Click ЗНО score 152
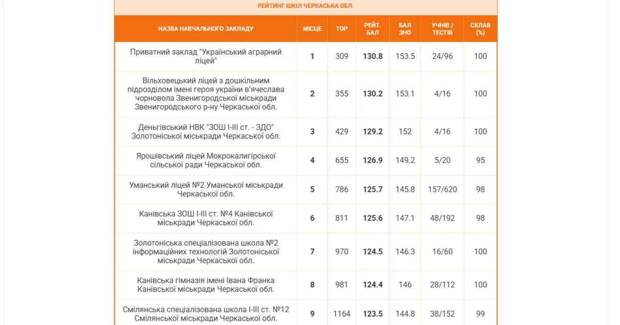This screenshot has width=620, height=325. pos(405,132)
